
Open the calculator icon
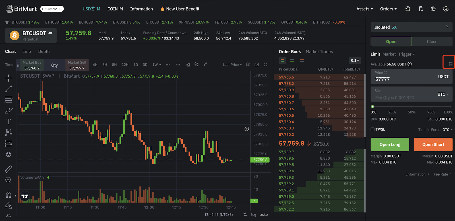pos(451,64)
